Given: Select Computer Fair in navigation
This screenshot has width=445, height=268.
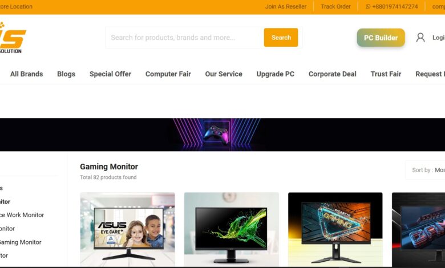Looking at the screenshot, I should tap(168, 74).
